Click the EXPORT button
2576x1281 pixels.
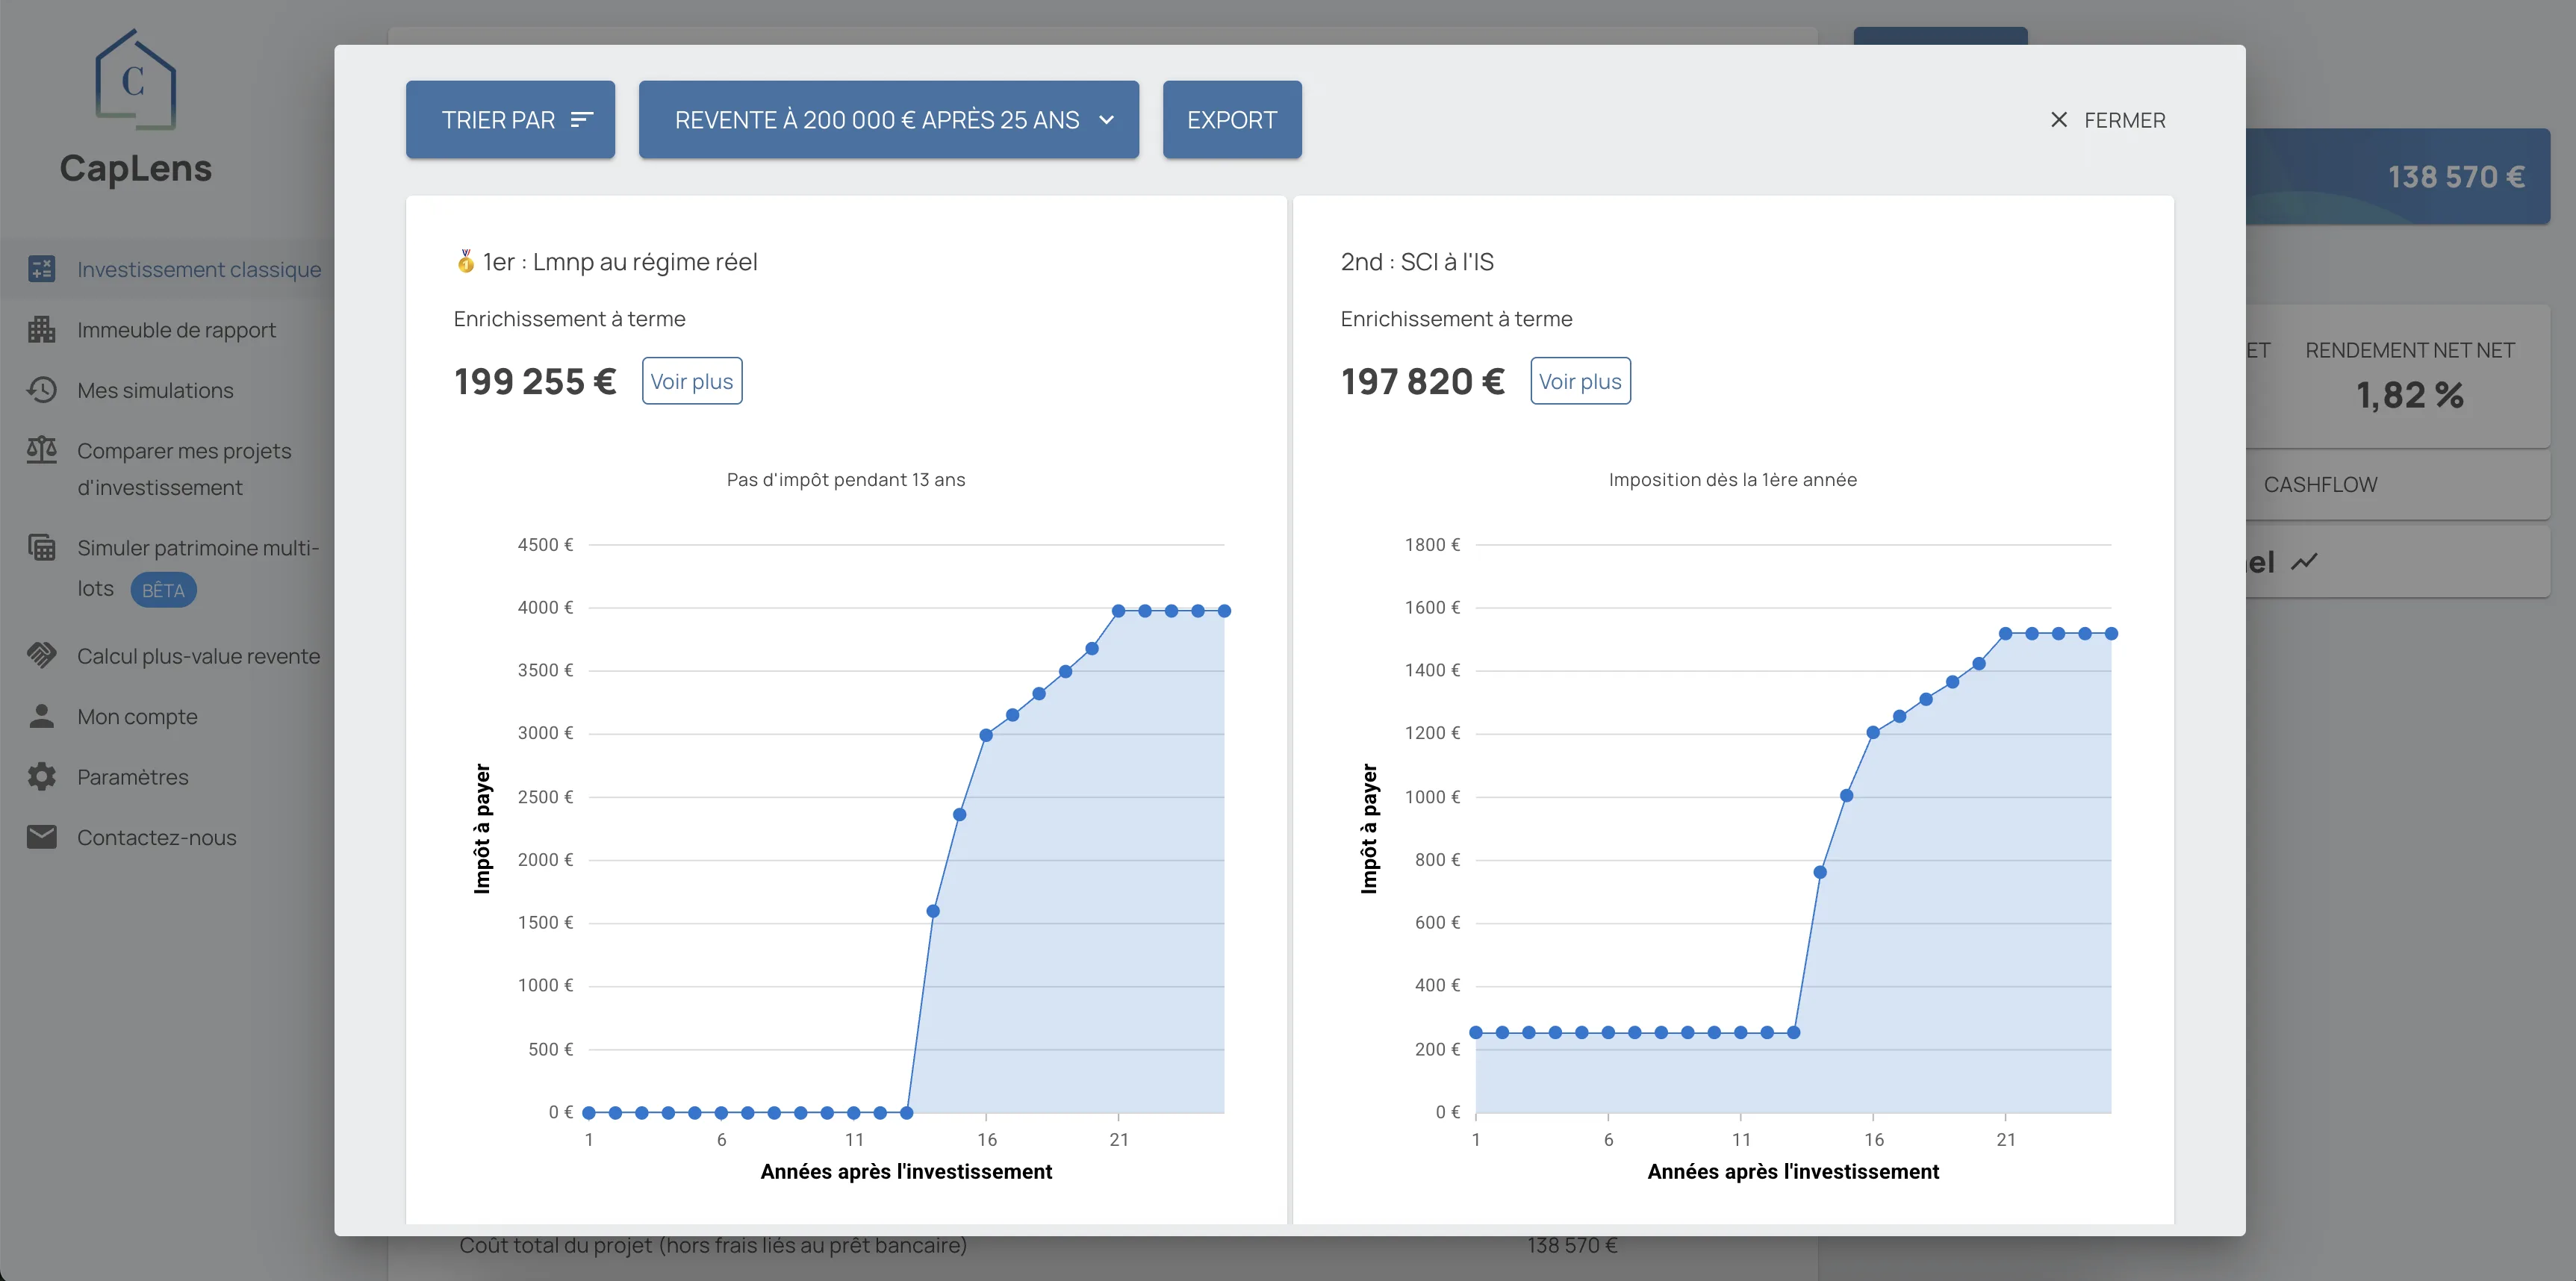click(1232, 120)
